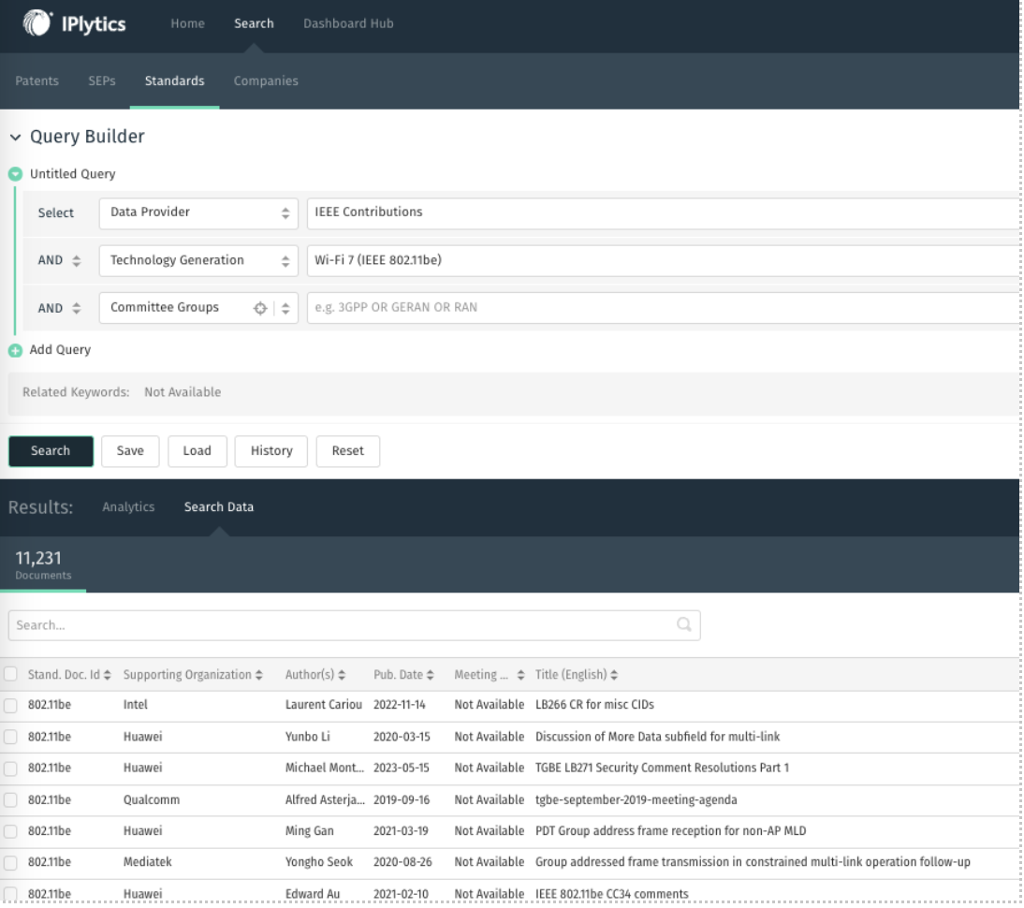Sort by Meeting column arrows
This screenshot has height=908, width=1024.
(x=520, y=675)
